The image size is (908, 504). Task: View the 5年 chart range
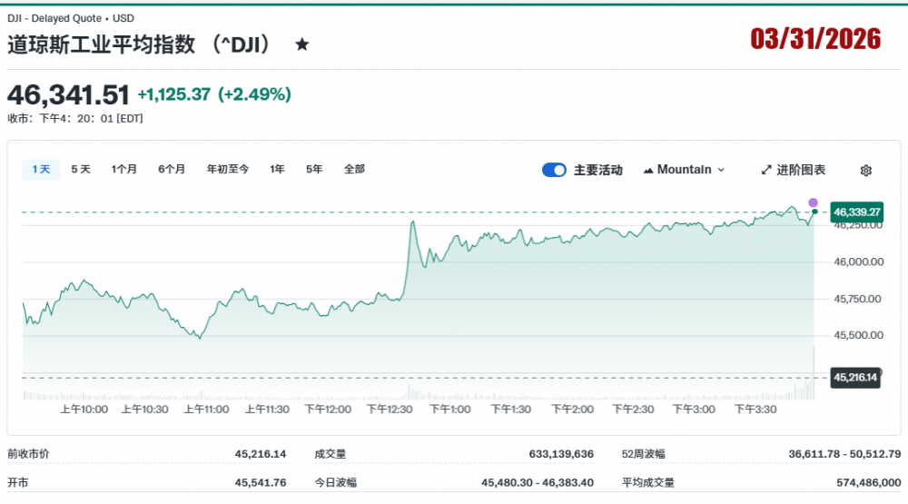314,169
